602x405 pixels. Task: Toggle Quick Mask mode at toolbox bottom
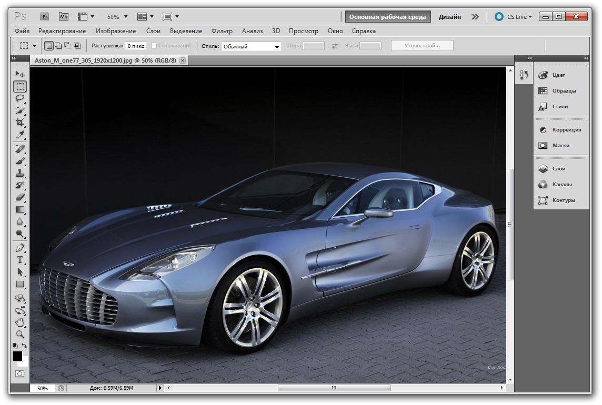click(19, 373)
